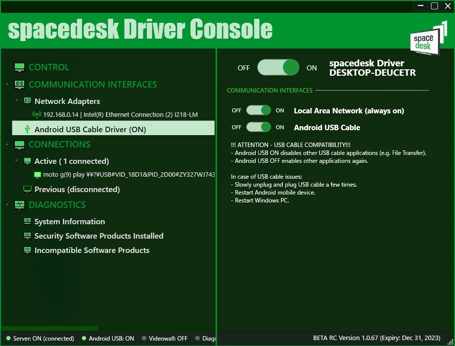The image size is (455, 346).
Task: Select Previous (disconnected) item
Action: [77, 190]
